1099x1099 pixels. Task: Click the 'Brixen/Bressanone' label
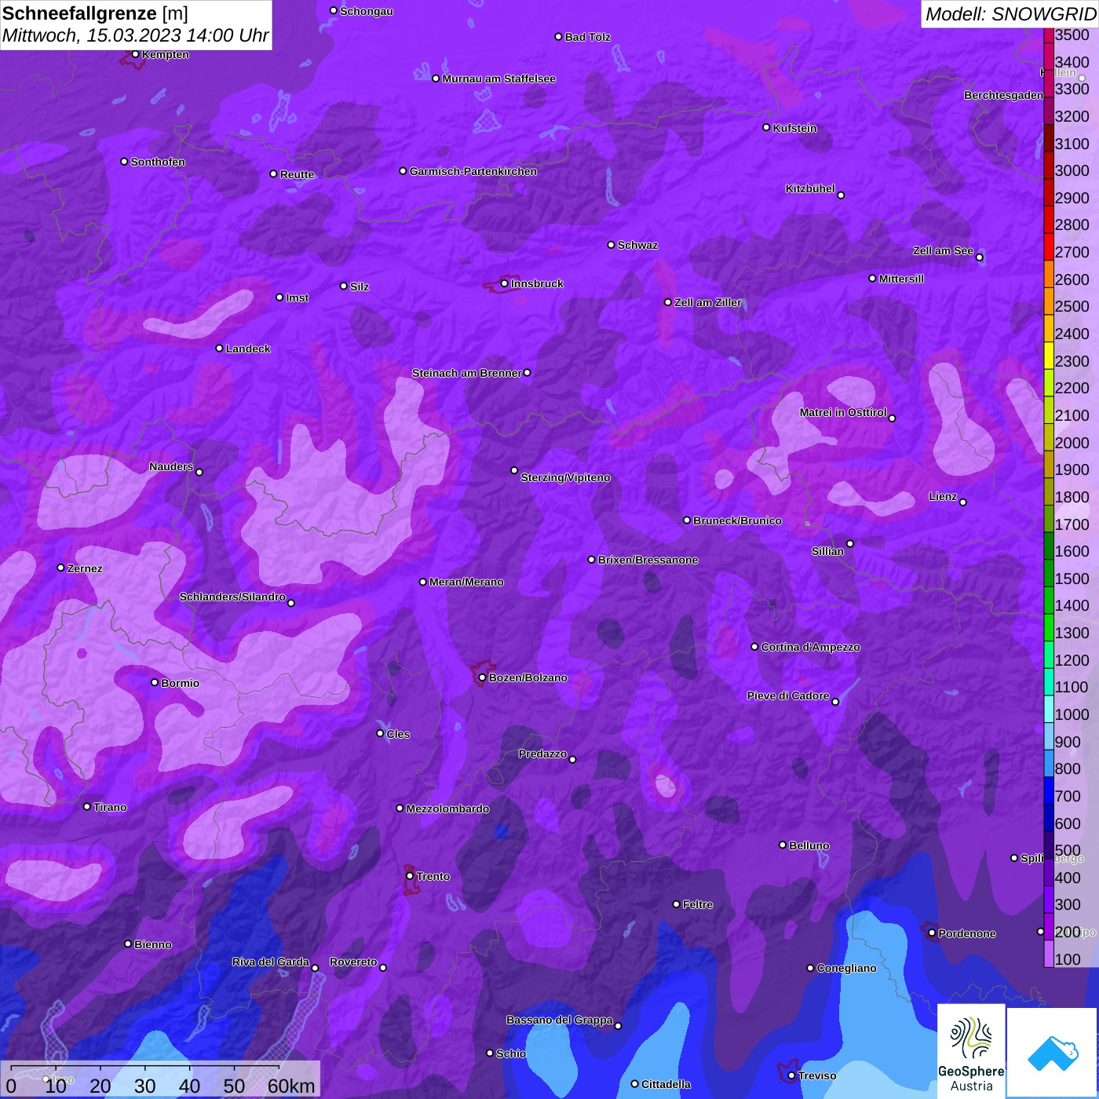[648, 560]
